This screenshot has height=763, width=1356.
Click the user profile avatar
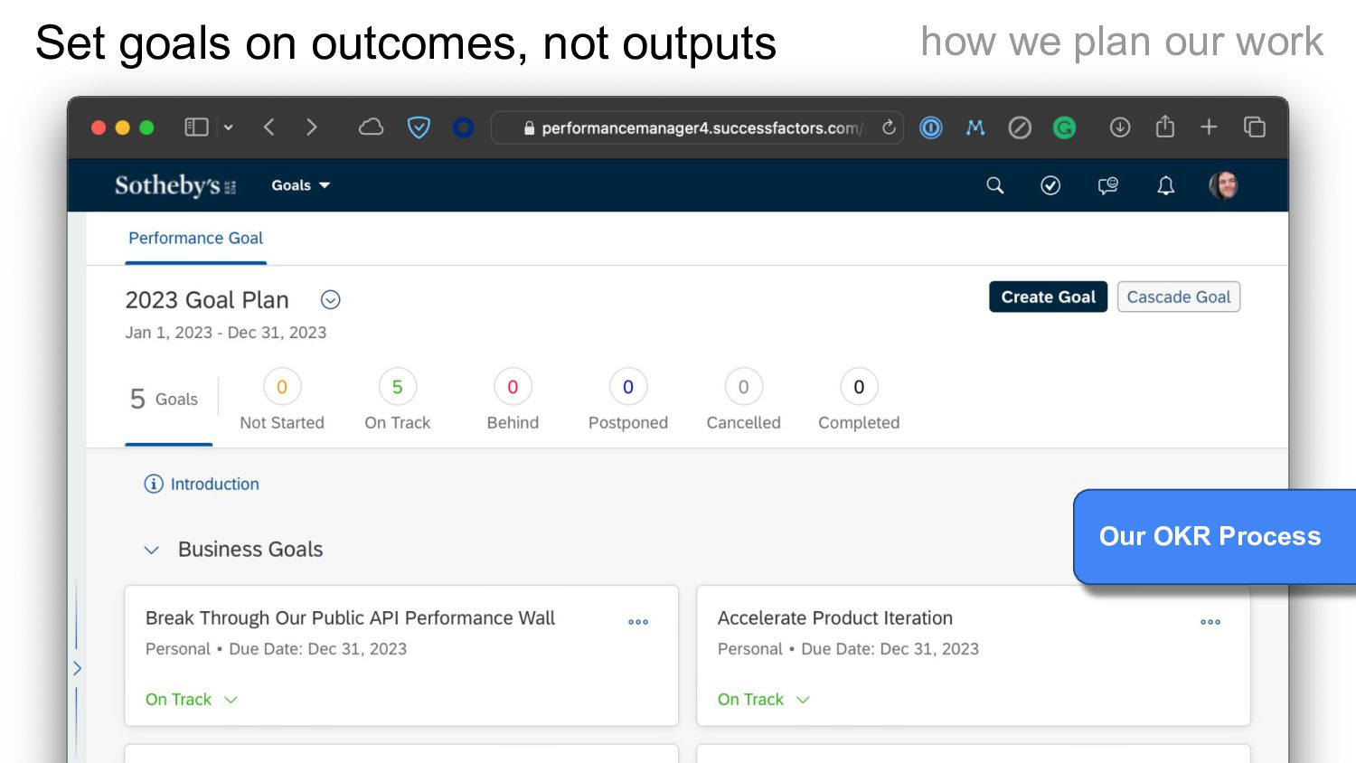pos(1224,185)
